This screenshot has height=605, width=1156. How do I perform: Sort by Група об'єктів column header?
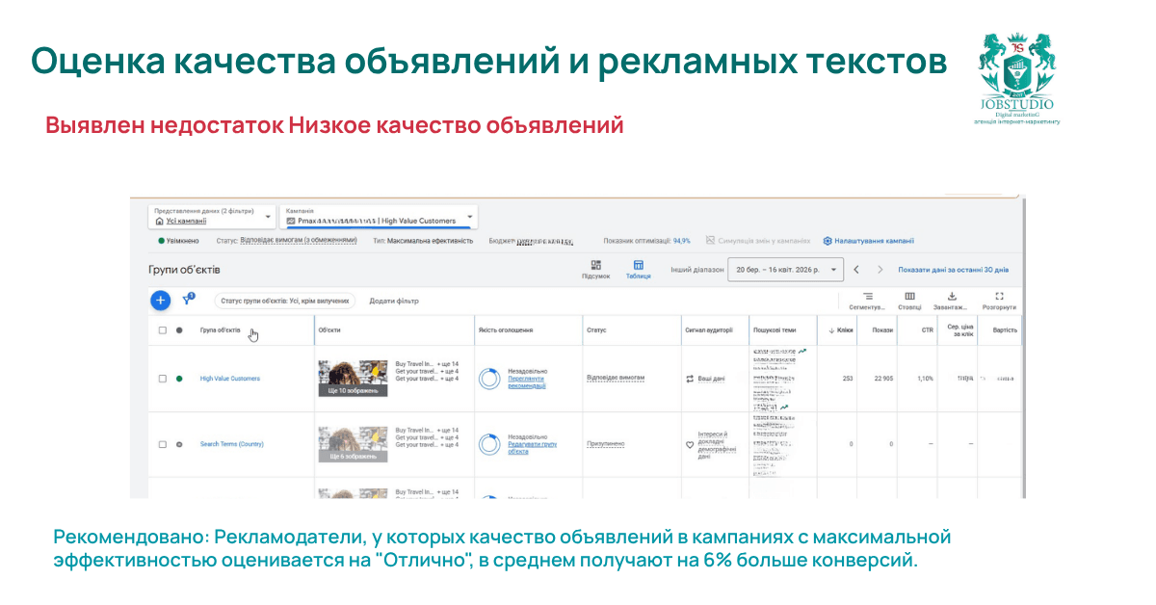pos(221,329)
